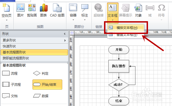The width and height of the screenshot is (172, 106).
Task: Expand the 更多形状 submenu
Action: (x=65, y=40)
